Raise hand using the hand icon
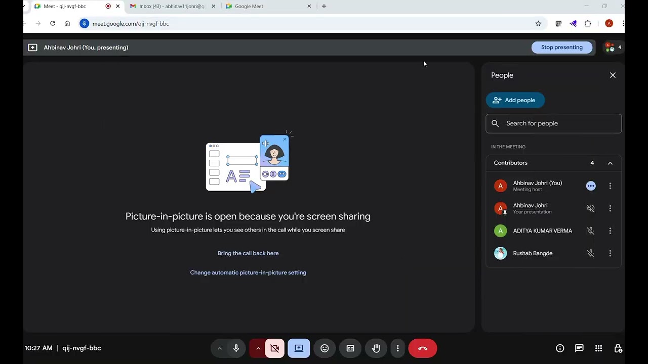The width and height of the screenshot is (648, 364). pos(376,348)
